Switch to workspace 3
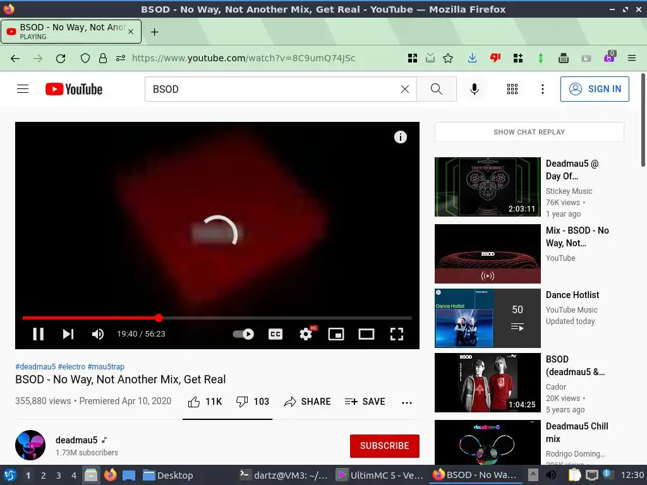 pos(59,476)
